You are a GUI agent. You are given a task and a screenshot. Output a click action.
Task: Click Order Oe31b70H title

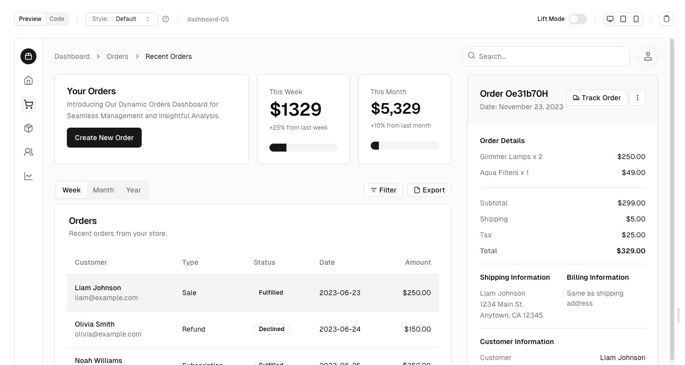coord(514,94)
